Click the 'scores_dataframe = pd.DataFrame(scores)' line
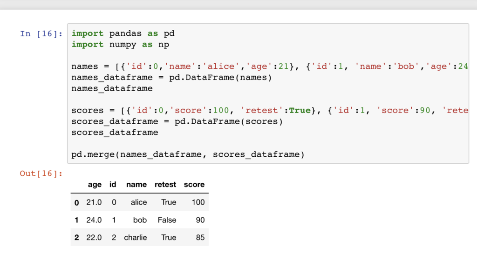Viewport: 477px width, 253px height. 177,121
